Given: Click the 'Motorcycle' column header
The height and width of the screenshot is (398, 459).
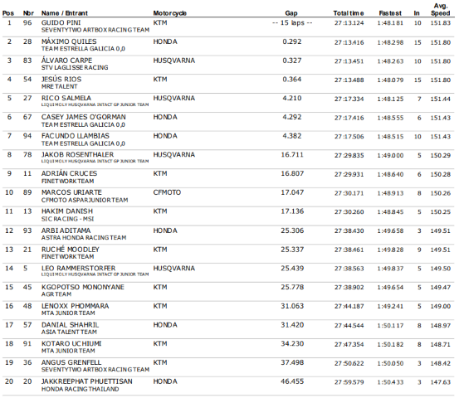Looking at the screenshot, I should pyautogui.click(x=170, y=13).
